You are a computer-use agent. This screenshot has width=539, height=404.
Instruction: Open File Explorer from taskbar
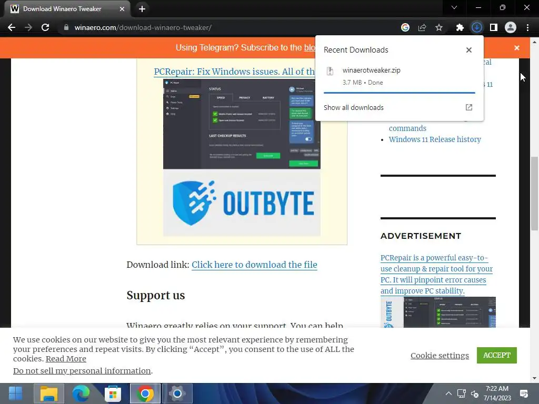point(49,393)
